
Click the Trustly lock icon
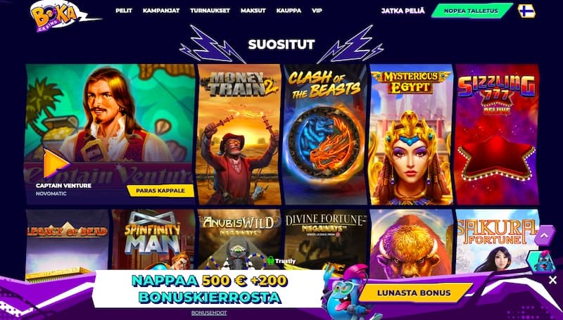[x=270, y=260]
